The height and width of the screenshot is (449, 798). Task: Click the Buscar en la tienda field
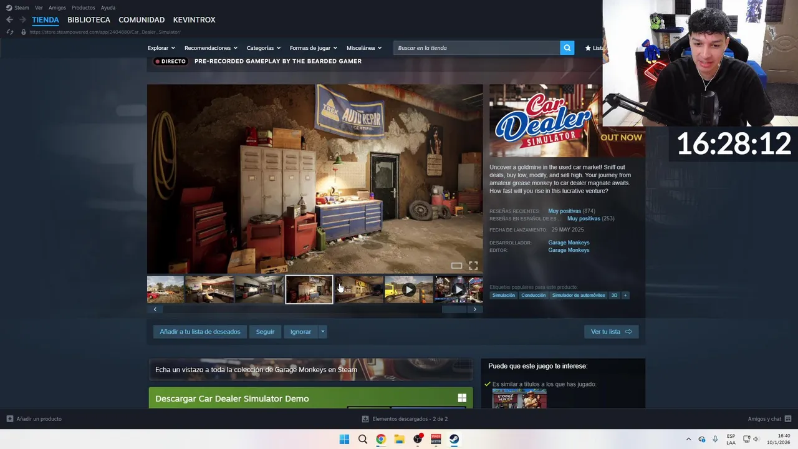(476, 47)
